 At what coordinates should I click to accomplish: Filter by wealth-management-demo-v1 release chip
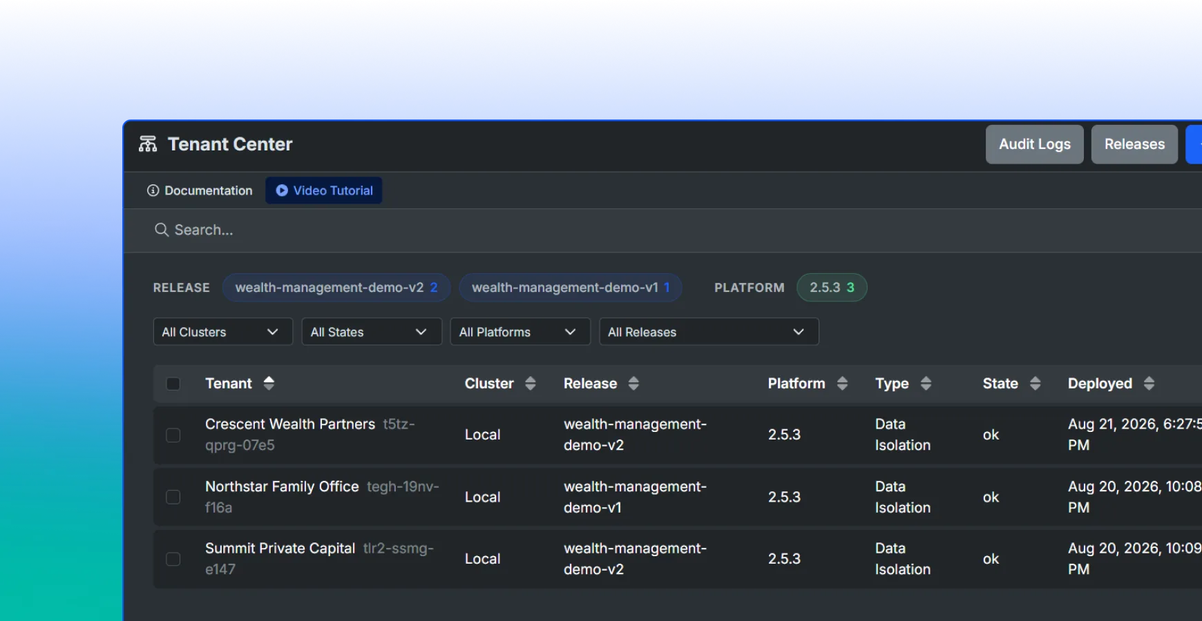coord(571,288)
